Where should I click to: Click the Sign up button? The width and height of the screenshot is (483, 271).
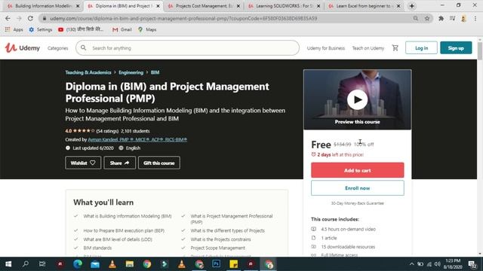[x=456, y=48]
